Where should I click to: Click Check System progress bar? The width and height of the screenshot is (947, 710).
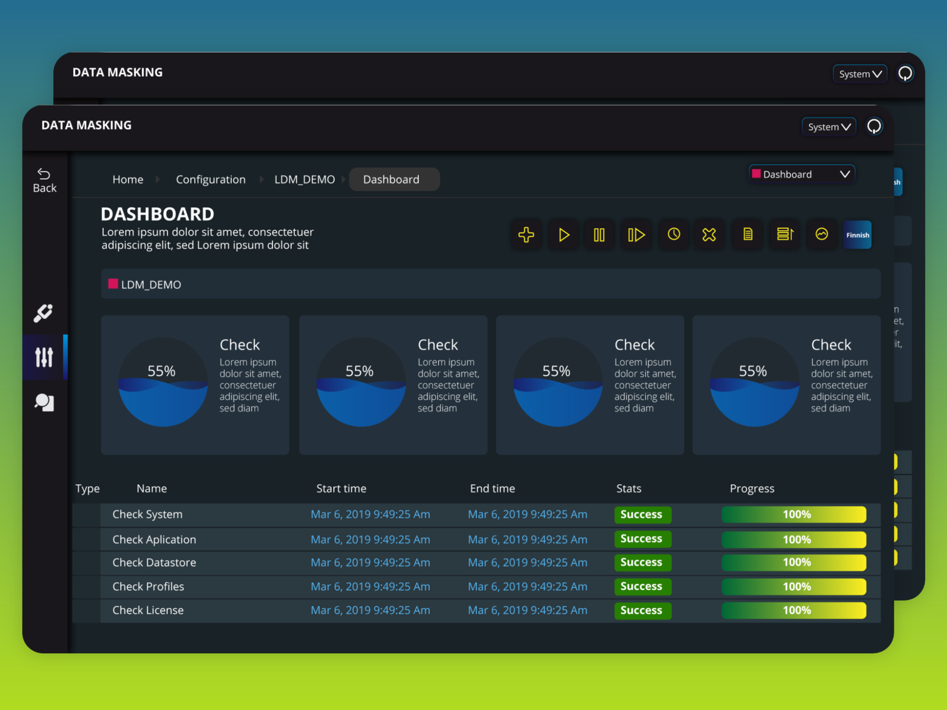794,515
